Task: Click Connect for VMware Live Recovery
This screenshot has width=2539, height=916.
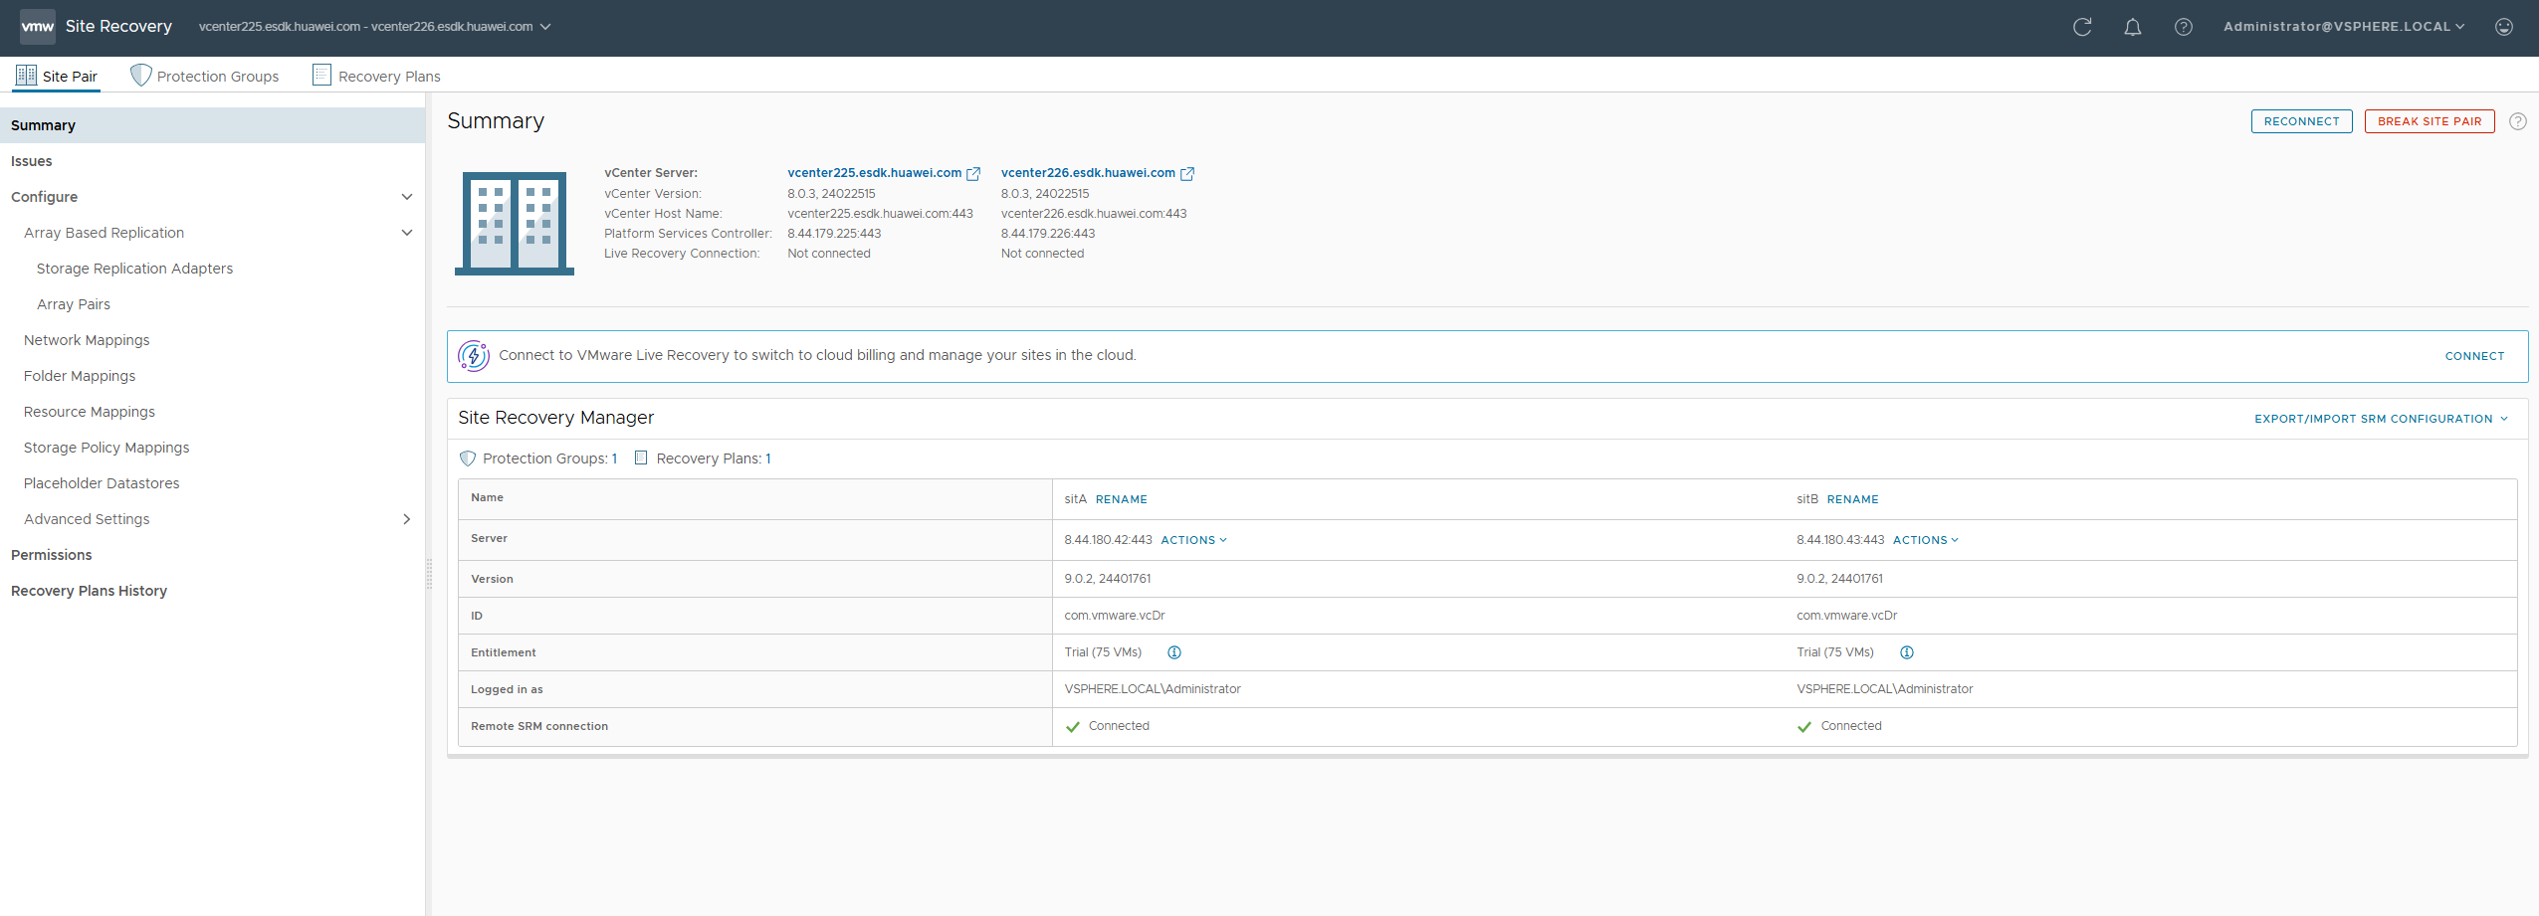Action: [x=2474, y=356]
